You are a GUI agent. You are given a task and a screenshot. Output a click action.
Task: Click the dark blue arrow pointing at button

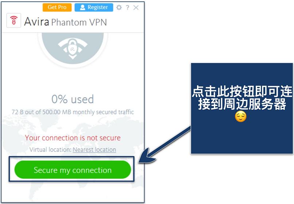165,145
